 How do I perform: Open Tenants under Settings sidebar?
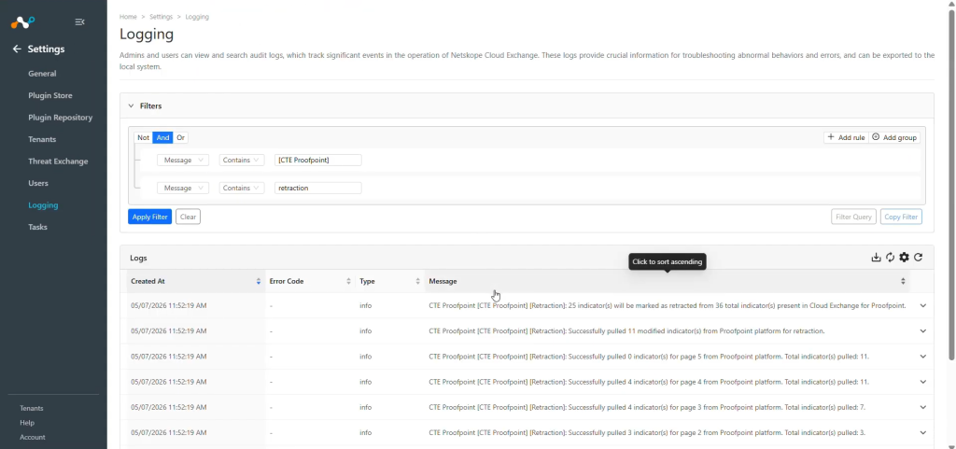click(42, 139)
